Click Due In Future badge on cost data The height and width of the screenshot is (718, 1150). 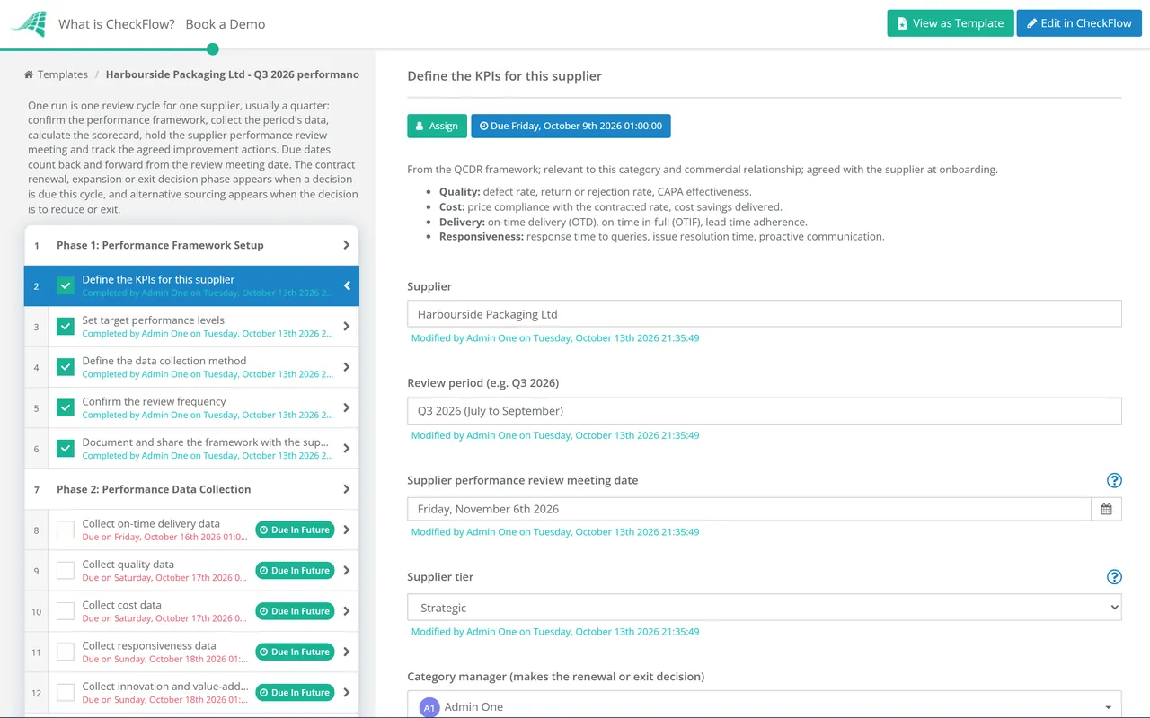tap(295, 611)
